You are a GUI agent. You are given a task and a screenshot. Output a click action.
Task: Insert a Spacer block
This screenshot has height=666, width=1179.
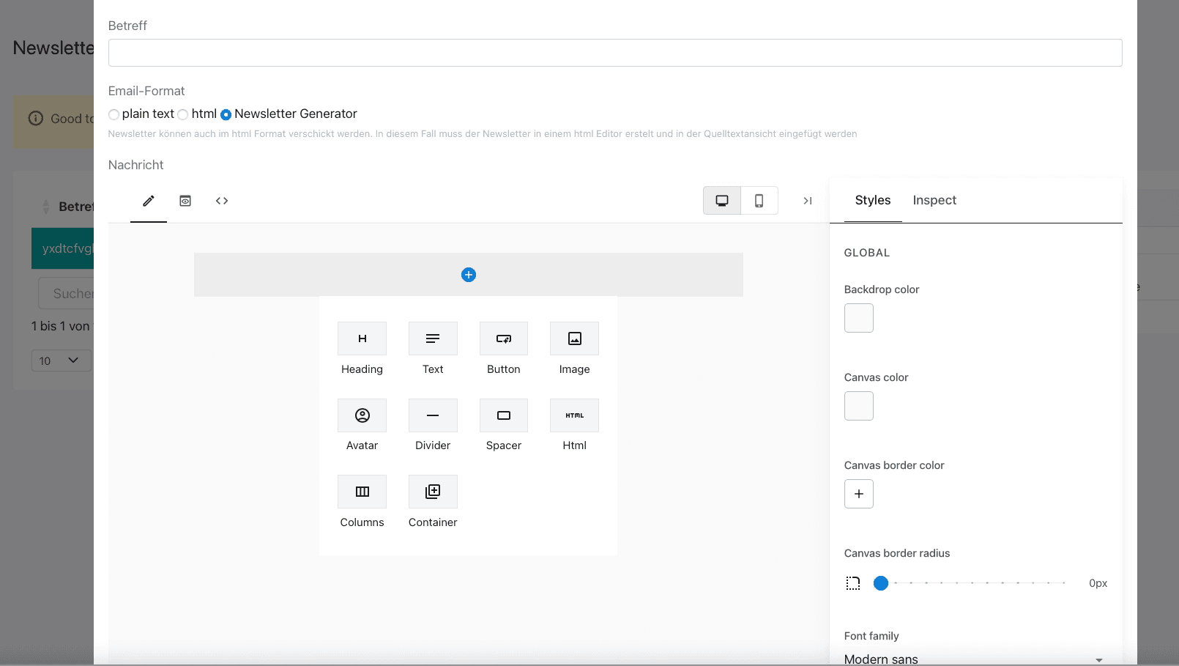pyautogui.click(x=504, y=415)
